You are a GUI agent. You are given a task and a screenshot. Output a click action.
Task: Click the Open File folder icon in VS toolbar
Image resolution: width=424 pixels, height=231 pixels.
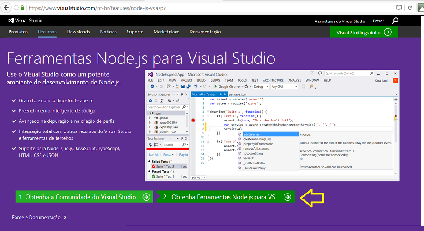(177, 86)
